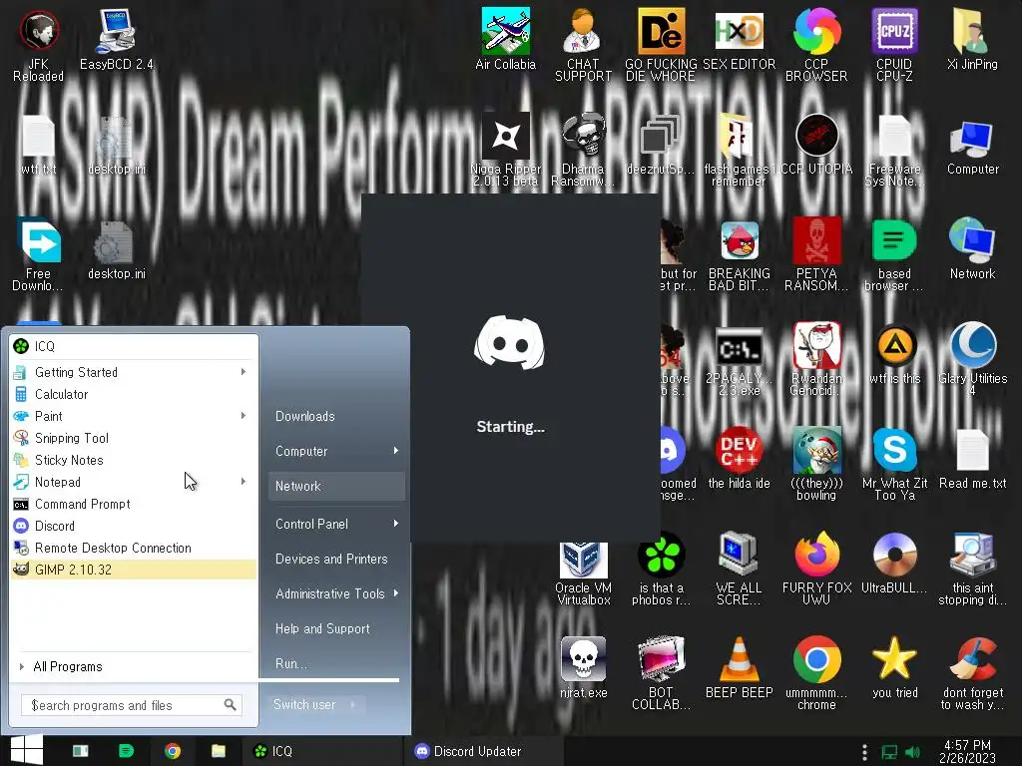The image size is (1022, 766).
Task: Click the Switch user button
Action: coord(305,704)
